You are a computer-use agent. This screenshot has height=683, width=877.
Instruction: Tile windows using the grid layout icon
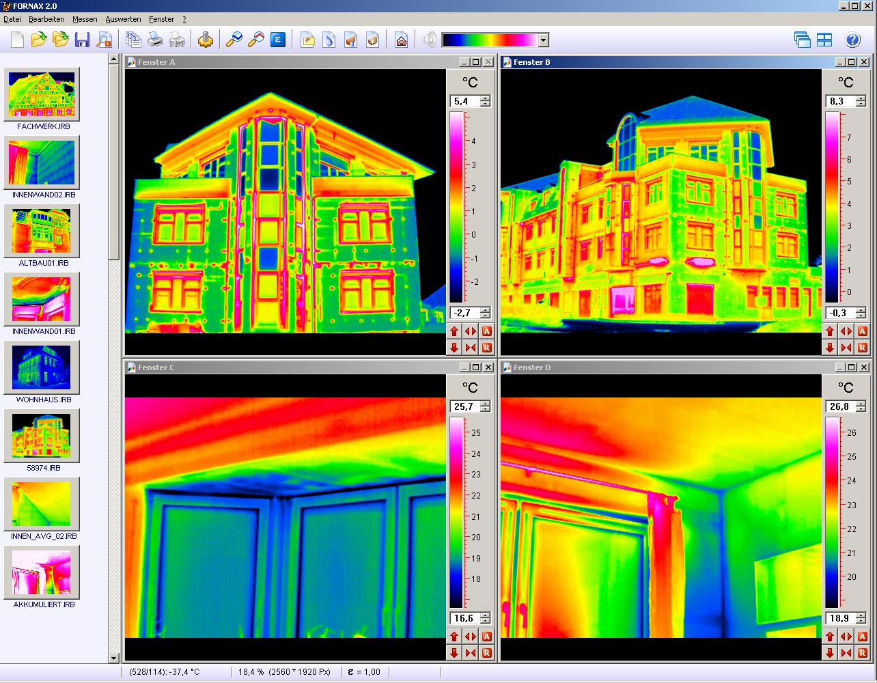824,40
